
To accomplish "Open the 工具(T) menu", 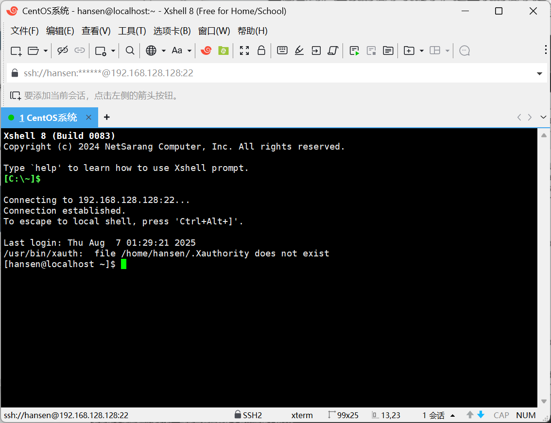I will click(x=132, y=31).
